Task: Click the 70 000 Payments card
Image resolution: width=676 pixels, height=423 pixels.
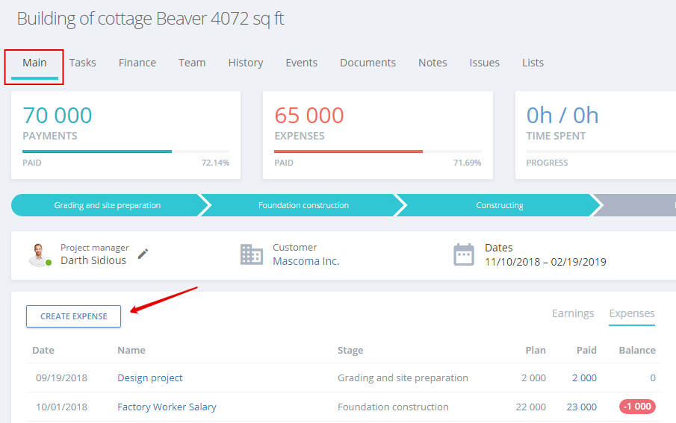Action: pos(126,135)
